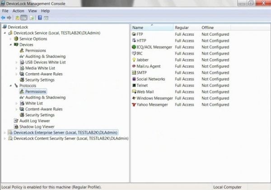Click the Mail.ru Agent icon

point(134,66)
